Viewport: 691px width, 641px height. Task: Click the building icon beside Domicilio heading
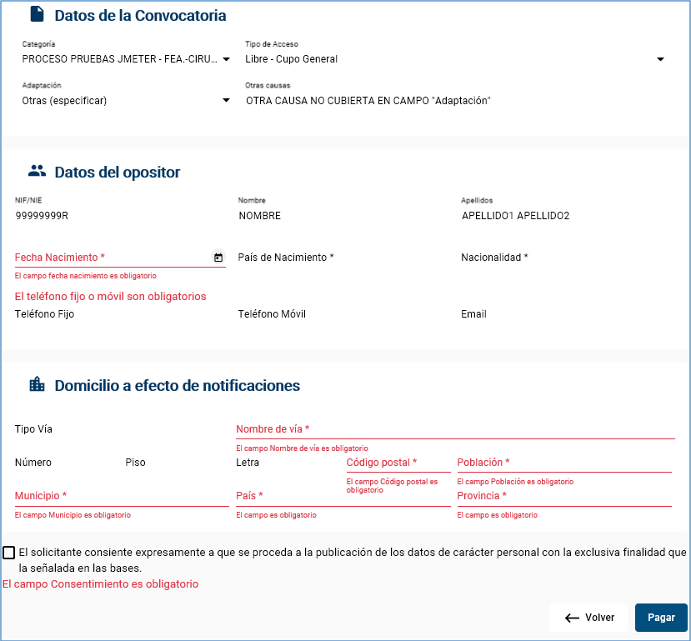[x=37, y=384]
